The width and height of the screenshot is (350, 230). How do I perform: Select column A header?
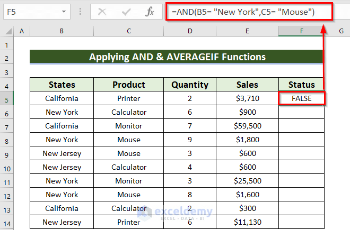point(22,31)
